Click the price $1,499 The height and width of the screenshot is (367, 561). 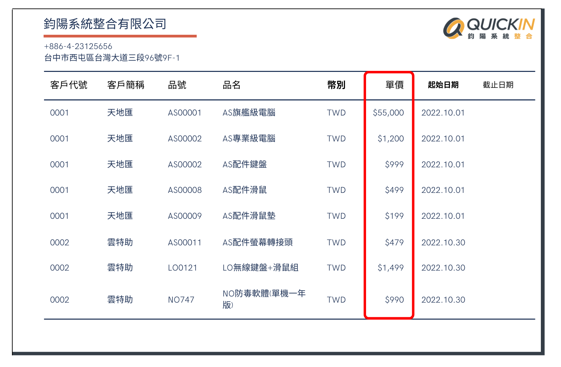(x=391, y=268)
